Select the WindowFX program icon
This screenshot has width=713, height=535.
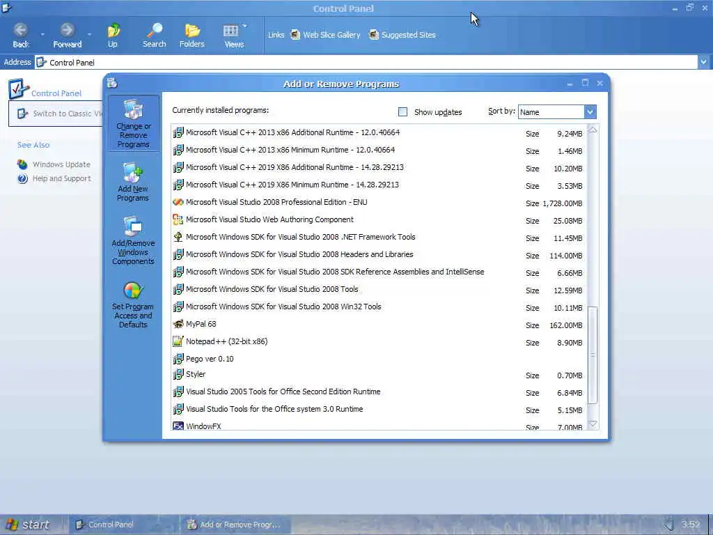[178, 426]
